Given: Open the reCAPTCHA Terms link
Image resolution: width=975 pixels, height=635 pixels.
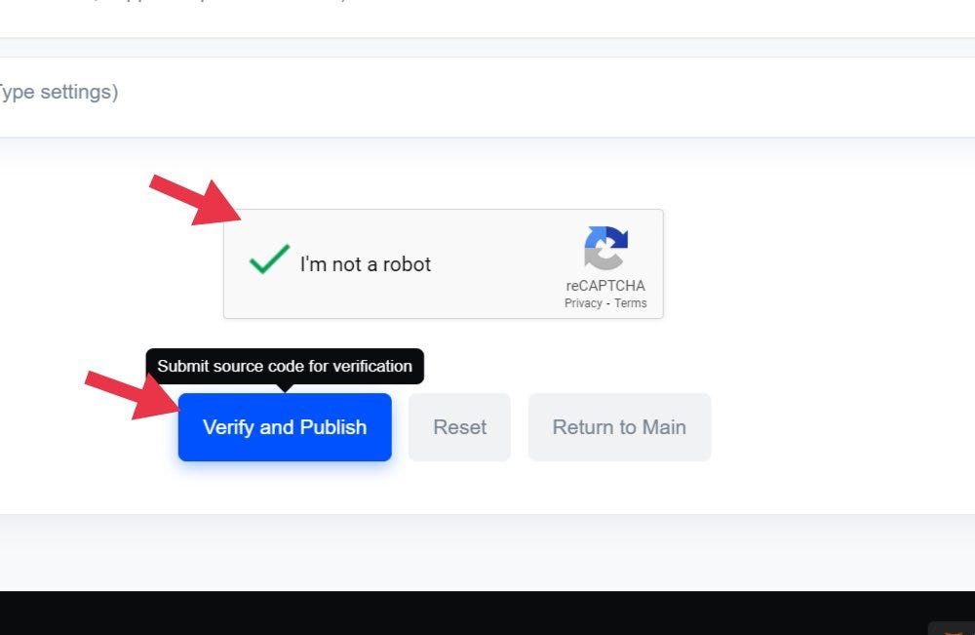Looking at the screenshot, I should pos(631,303).
